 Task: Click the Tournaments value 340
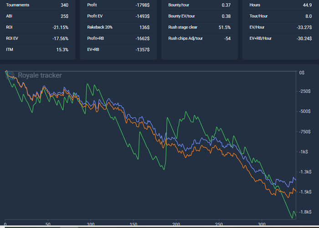coord(65,5)
